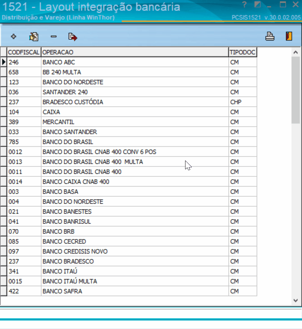
Task: Sort by CODFISCAL column header
Action: [24, 52]
